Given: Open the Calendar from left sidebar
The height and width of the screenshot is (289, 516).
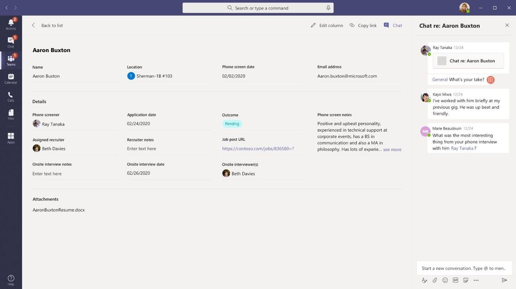Looking at the screenshot, I should [x=11, y=78].
